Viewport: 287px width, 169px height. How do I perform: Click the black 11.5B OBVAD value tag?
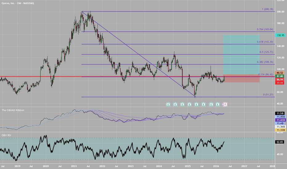[280, 113]
